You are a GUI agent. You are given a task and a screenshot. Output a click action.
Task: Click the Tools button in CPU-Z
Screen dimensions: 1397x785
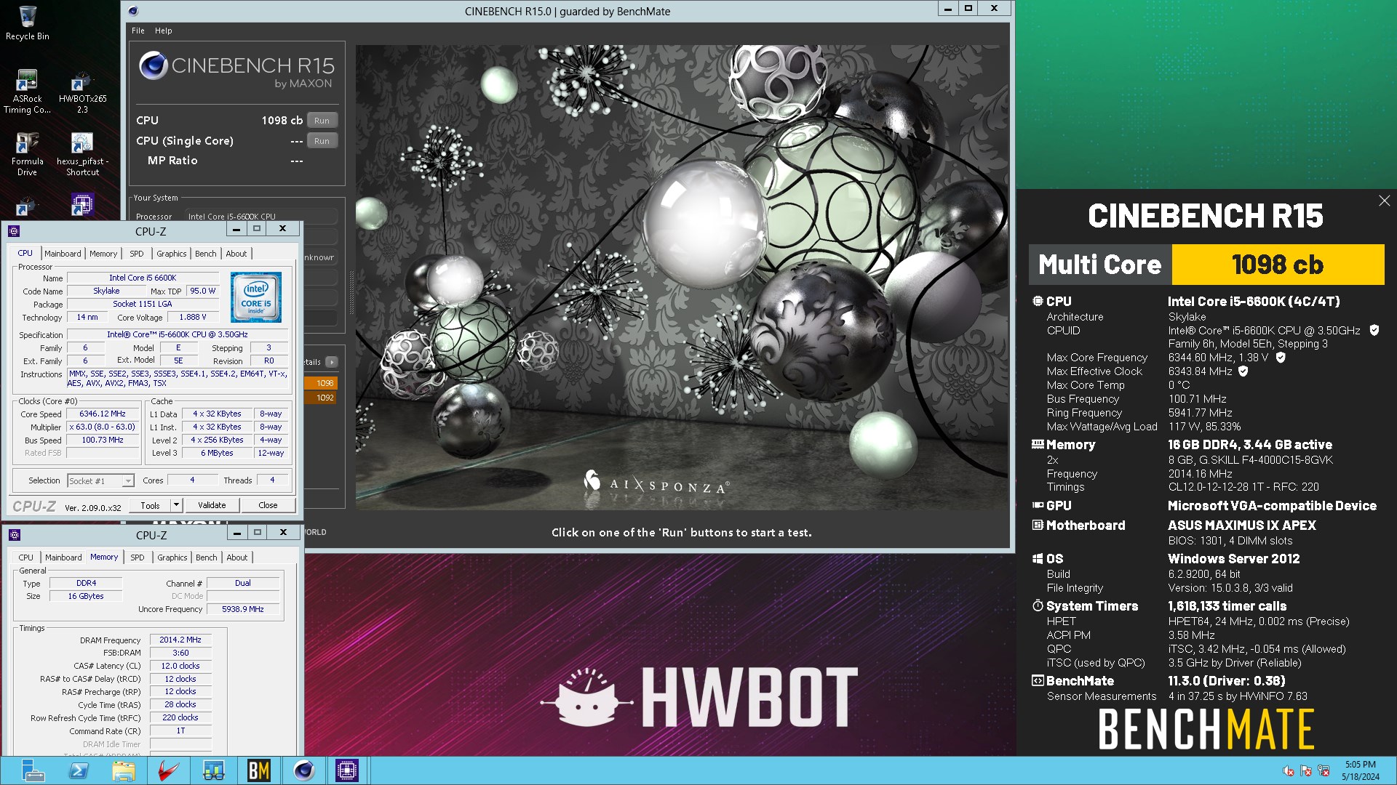150,505
